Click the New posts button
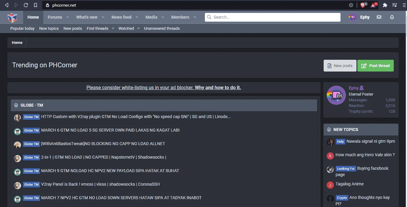The image size is (407, 207). (340, 65)
